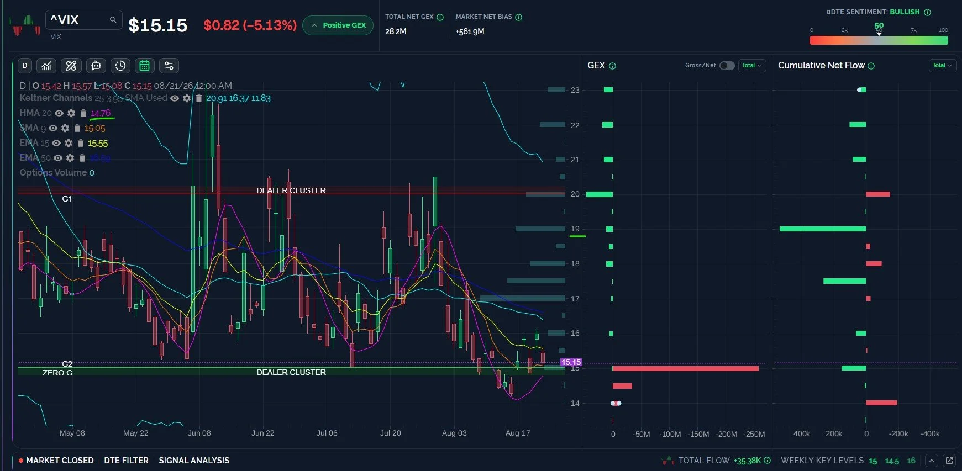Click the G1 level label
The image size is (962, 471).
coord(67,199)
